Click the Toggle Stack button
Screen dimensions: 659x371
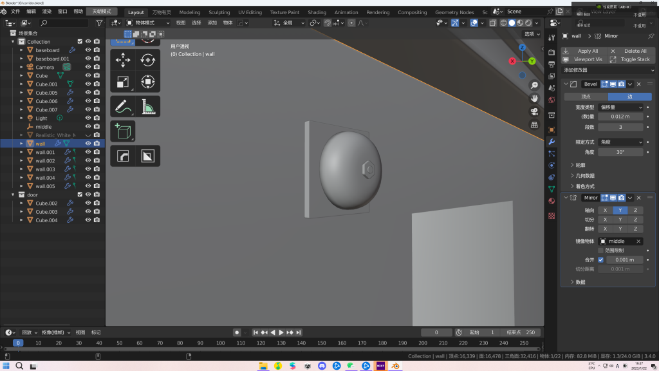click(x=632, y=59)
